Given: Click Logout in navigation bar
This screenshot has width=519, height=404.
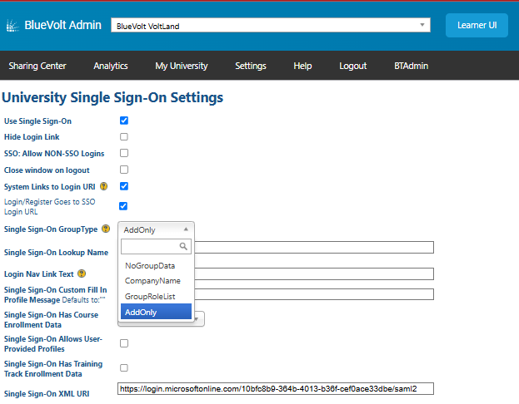Looking at the screenshot, I should click(353, 66).
